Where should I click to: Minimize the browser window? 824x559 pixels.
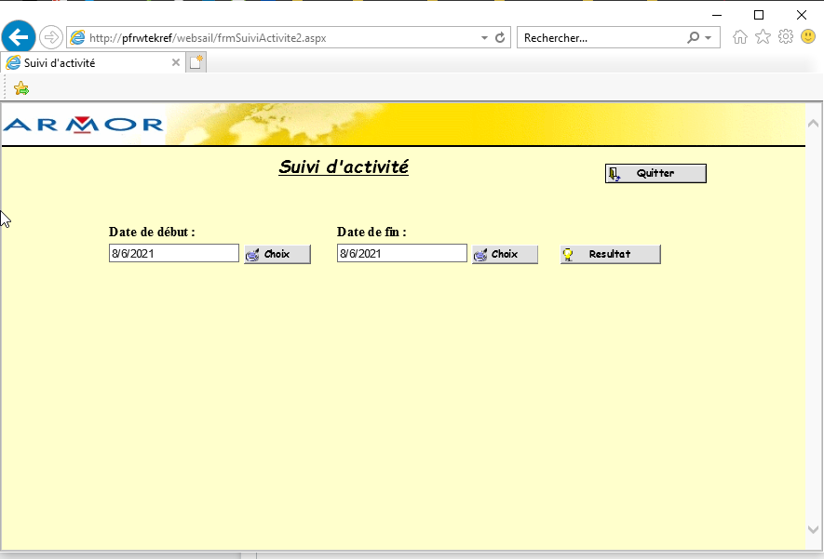pyautogui.click(x=717, y=15)
